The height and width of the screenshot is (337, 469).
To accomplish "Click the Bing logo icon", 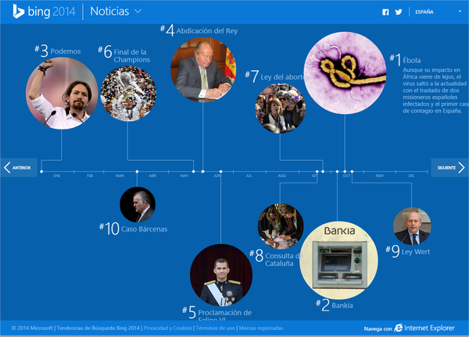I will 18,12.
